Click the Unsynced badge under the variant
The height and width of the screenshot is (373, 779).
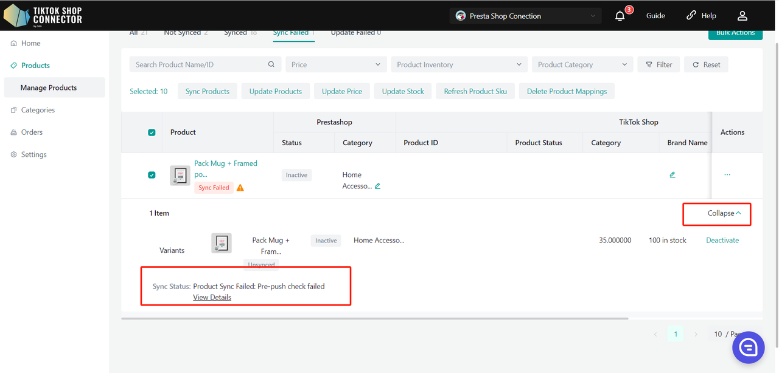[263, 264]
